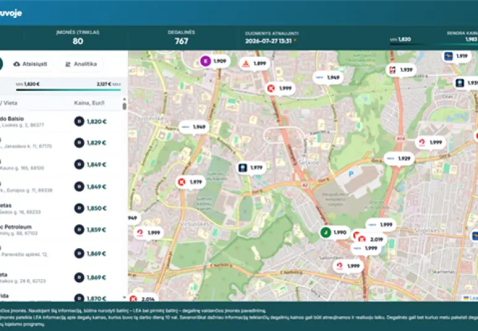The width and height of the screenshot is (478, 331).
Task: Open the red K marker priced 1.999
Action: (x=280, y=88)
